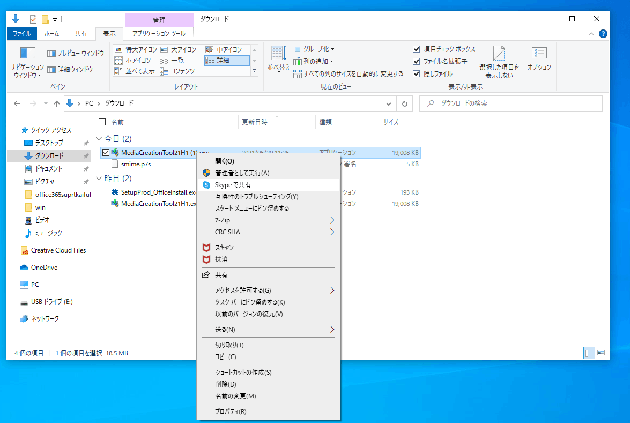
Task: Toggle select-all checkbox beside 名前 header
Action: [x=102, y=122]
